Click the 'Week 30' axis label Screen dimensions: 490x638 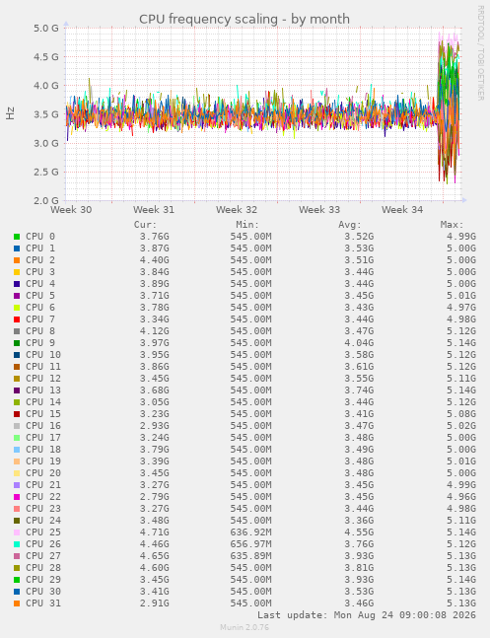[x=71, y=210]
